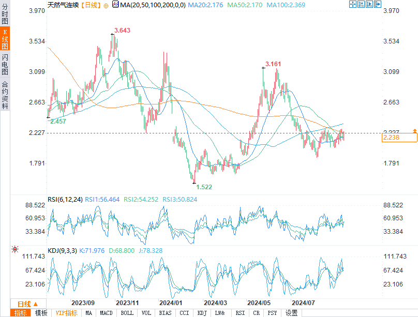Open the 合约资料 side tab
Viewport: 418px width, 317px height.
pos(5,95)
